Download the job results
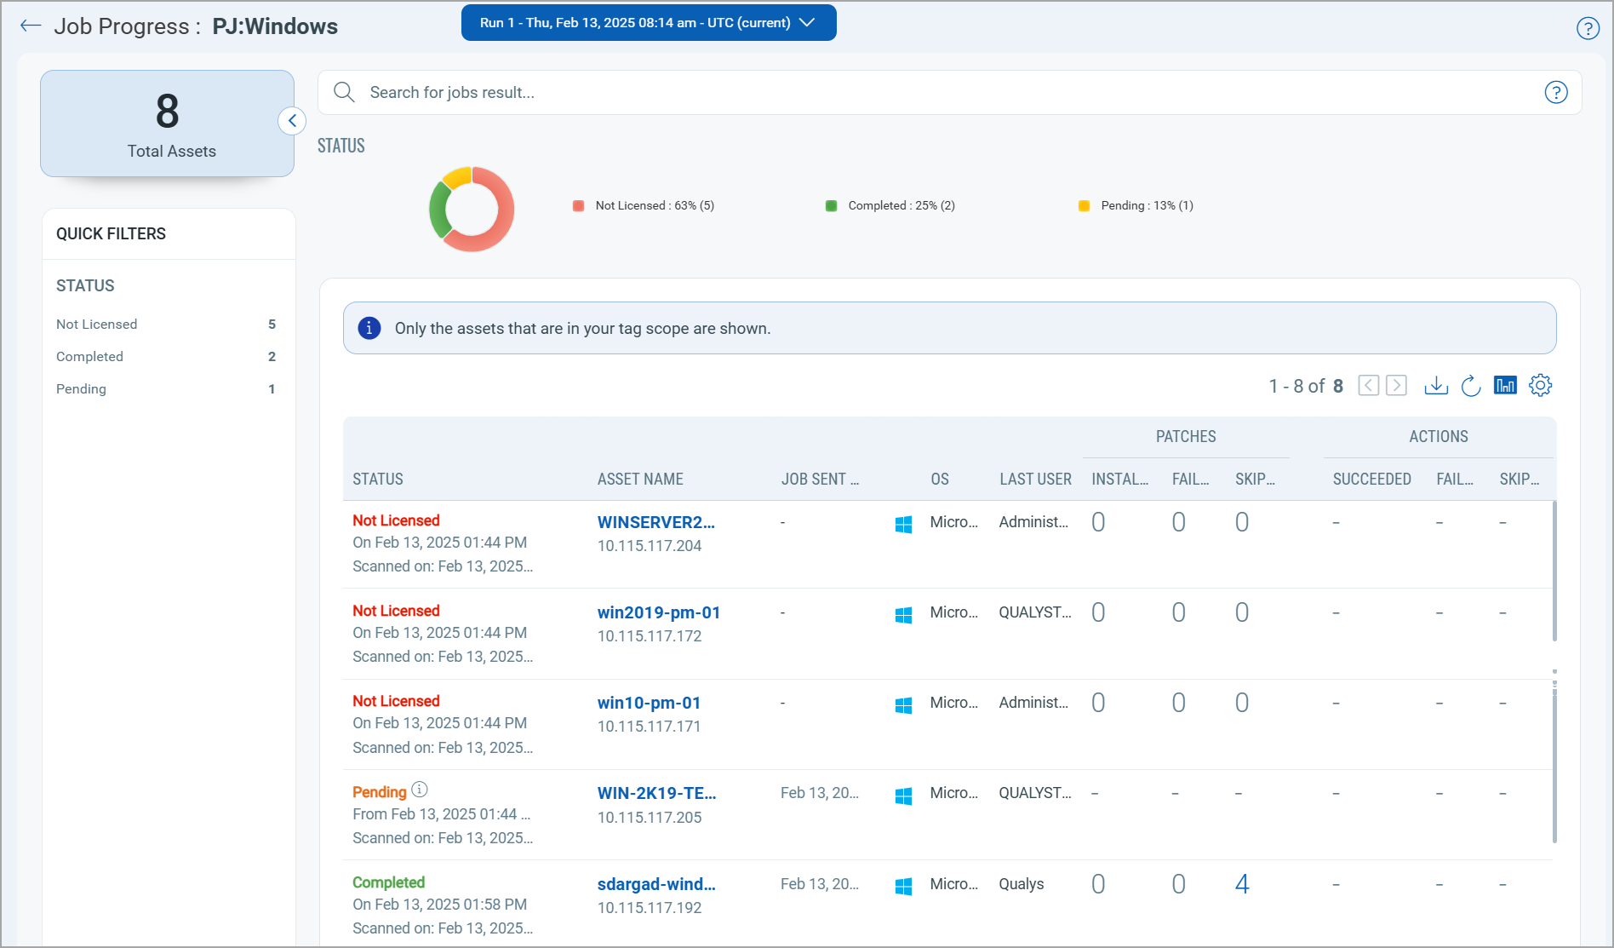1614x948 pixels. point(1436,386)
